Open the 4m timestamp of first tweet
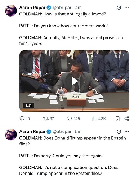Screen dimensions: 134x180 click(x=78, y=8)
